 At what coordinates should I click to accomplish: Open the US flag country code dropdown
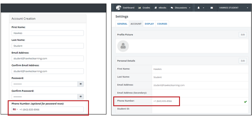coord(15,110)
